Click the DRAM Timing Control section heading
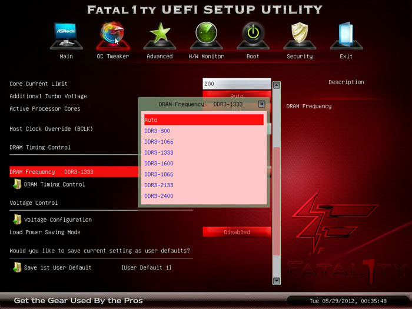This screenshot has width=412, height=309. point(40,147)
